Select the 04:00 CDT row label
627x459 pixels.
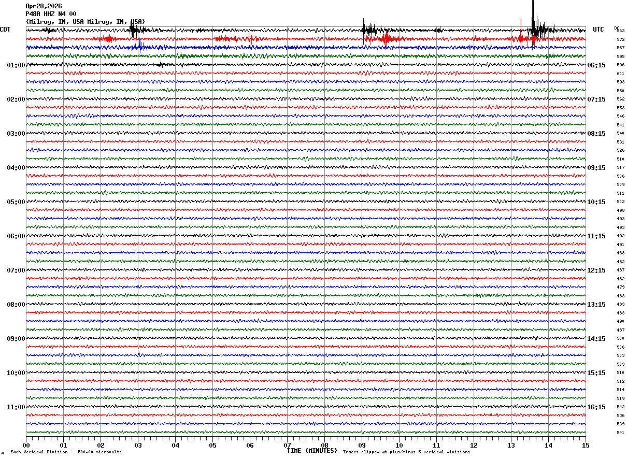click(16, 168)
